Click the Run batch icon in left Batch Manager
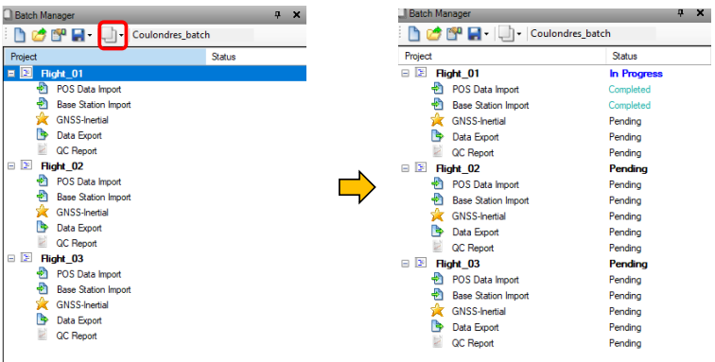Viewport: 715px width, 362px height. coord(110,35)
